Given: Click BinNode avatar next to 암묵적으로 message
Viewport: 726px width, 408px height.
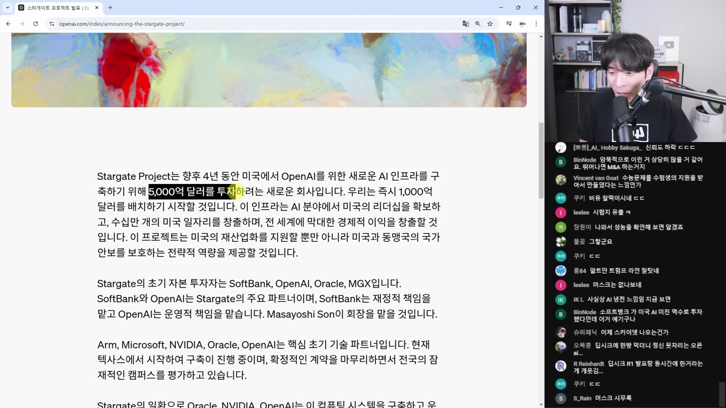Looking at the screenshot, I should tap(561, 162).
